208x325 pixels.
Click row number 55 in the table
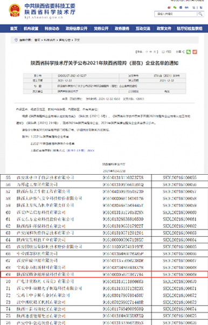8,177
